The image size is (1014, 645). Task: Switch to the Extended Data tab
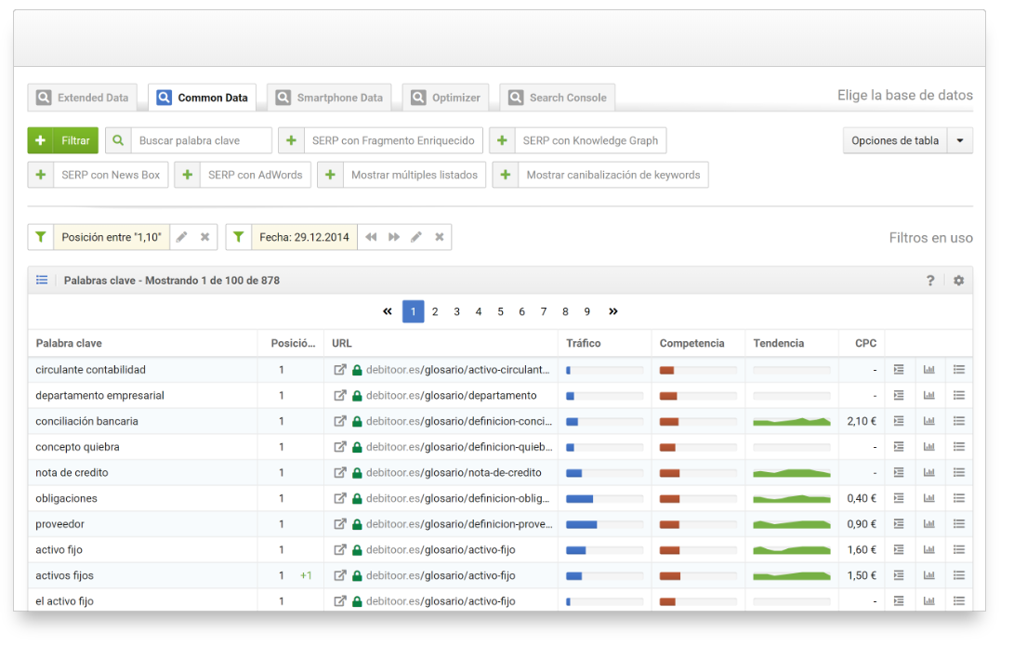point(83,98)
